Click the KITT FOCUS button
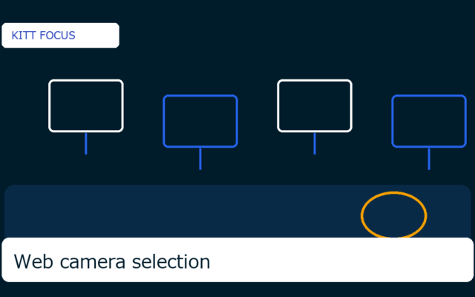The width and height of the screenshot is (475, 297). point(60,36)
